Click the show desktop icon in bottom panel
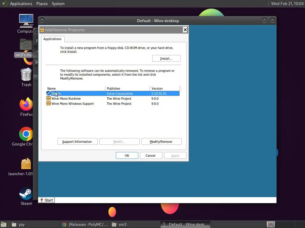 tap(4, 224)
